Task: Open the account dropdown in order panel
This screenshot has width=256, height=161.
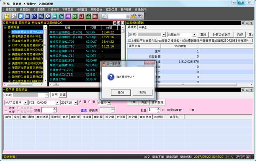Action: tap(47, 95)
